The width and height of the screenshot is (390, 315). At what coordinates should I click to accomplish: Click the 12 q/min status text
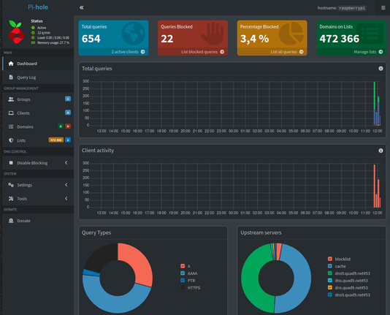[44, 33]
